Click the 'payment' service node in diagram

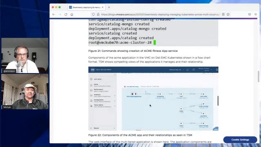tap(203, 114)
